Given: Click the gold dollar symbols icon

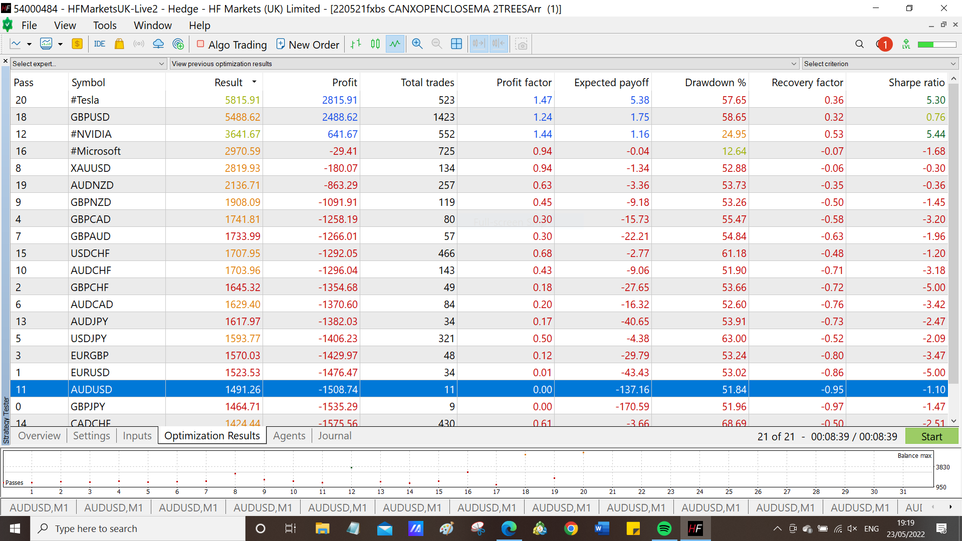Looking at the screenshot, I should (x=77, y=44).
